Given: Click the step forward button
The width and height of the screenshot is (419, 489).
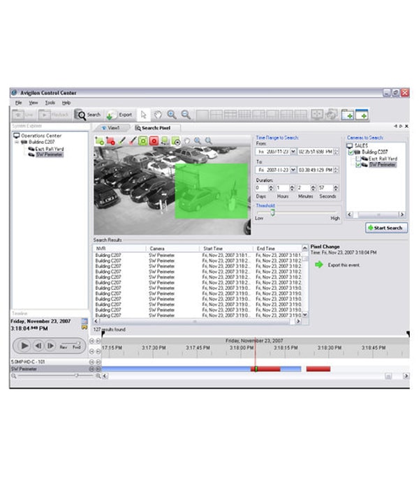Looking at the screenshot, I should pos(50,346).
